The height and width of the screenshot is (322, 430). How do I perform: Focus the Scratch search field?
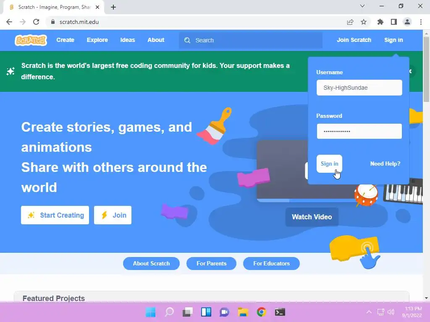click(x=251, y=40)
